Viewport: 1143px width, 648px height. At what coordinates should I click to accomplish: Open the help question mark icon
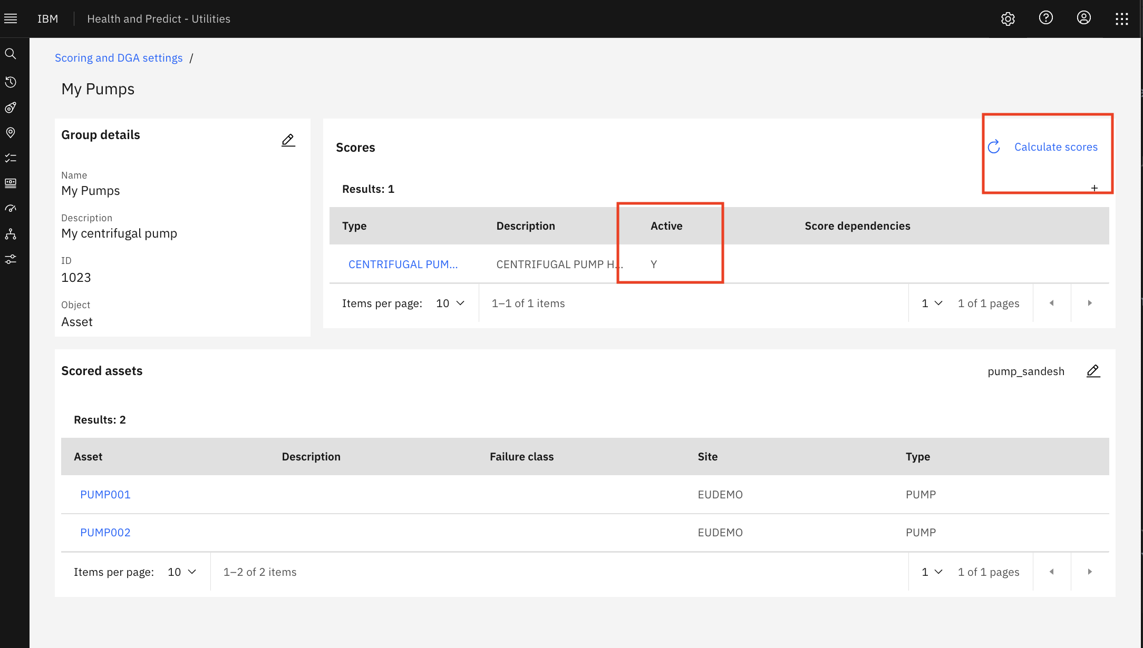[x=1045, y=18]
